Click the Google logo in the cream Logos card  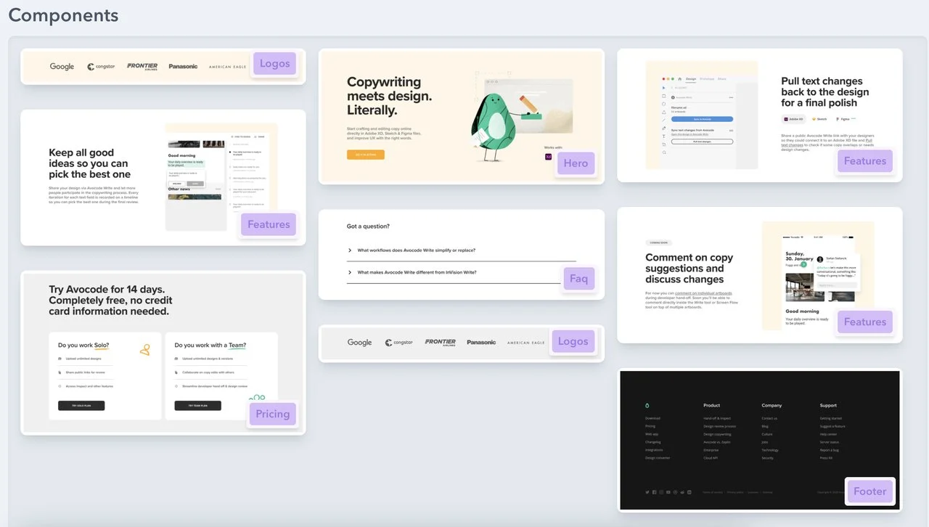tap(62, 67)
